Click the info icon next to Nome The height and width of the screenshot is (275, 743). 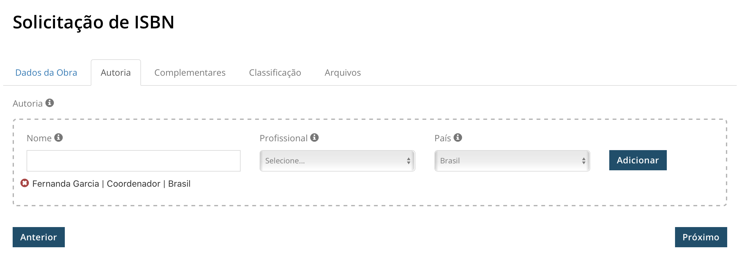(58, 137)
